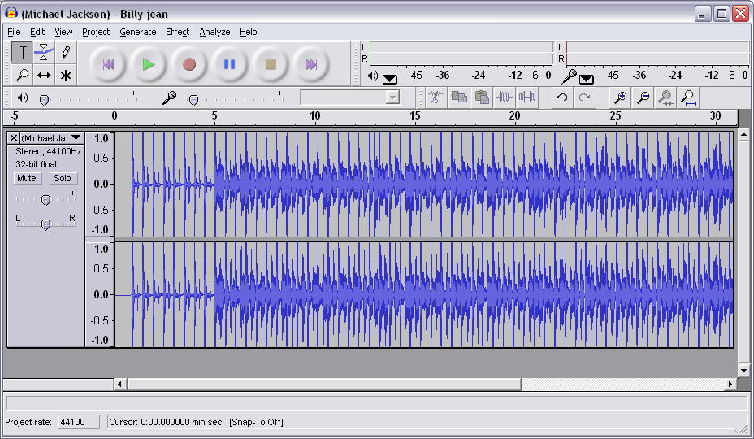The width and height of the screenshot is (754, 439).
Task: Fit selection in window
Action: pyautogui.click(x=665, y=98)
